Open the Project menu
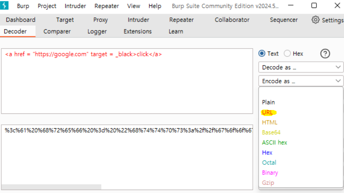The height and width of the screenshot is (193, 344). coord(47,6)
